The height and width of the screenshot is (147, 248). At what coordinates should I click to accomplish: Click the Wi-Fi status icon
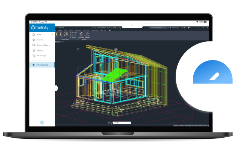click(197, 22)
